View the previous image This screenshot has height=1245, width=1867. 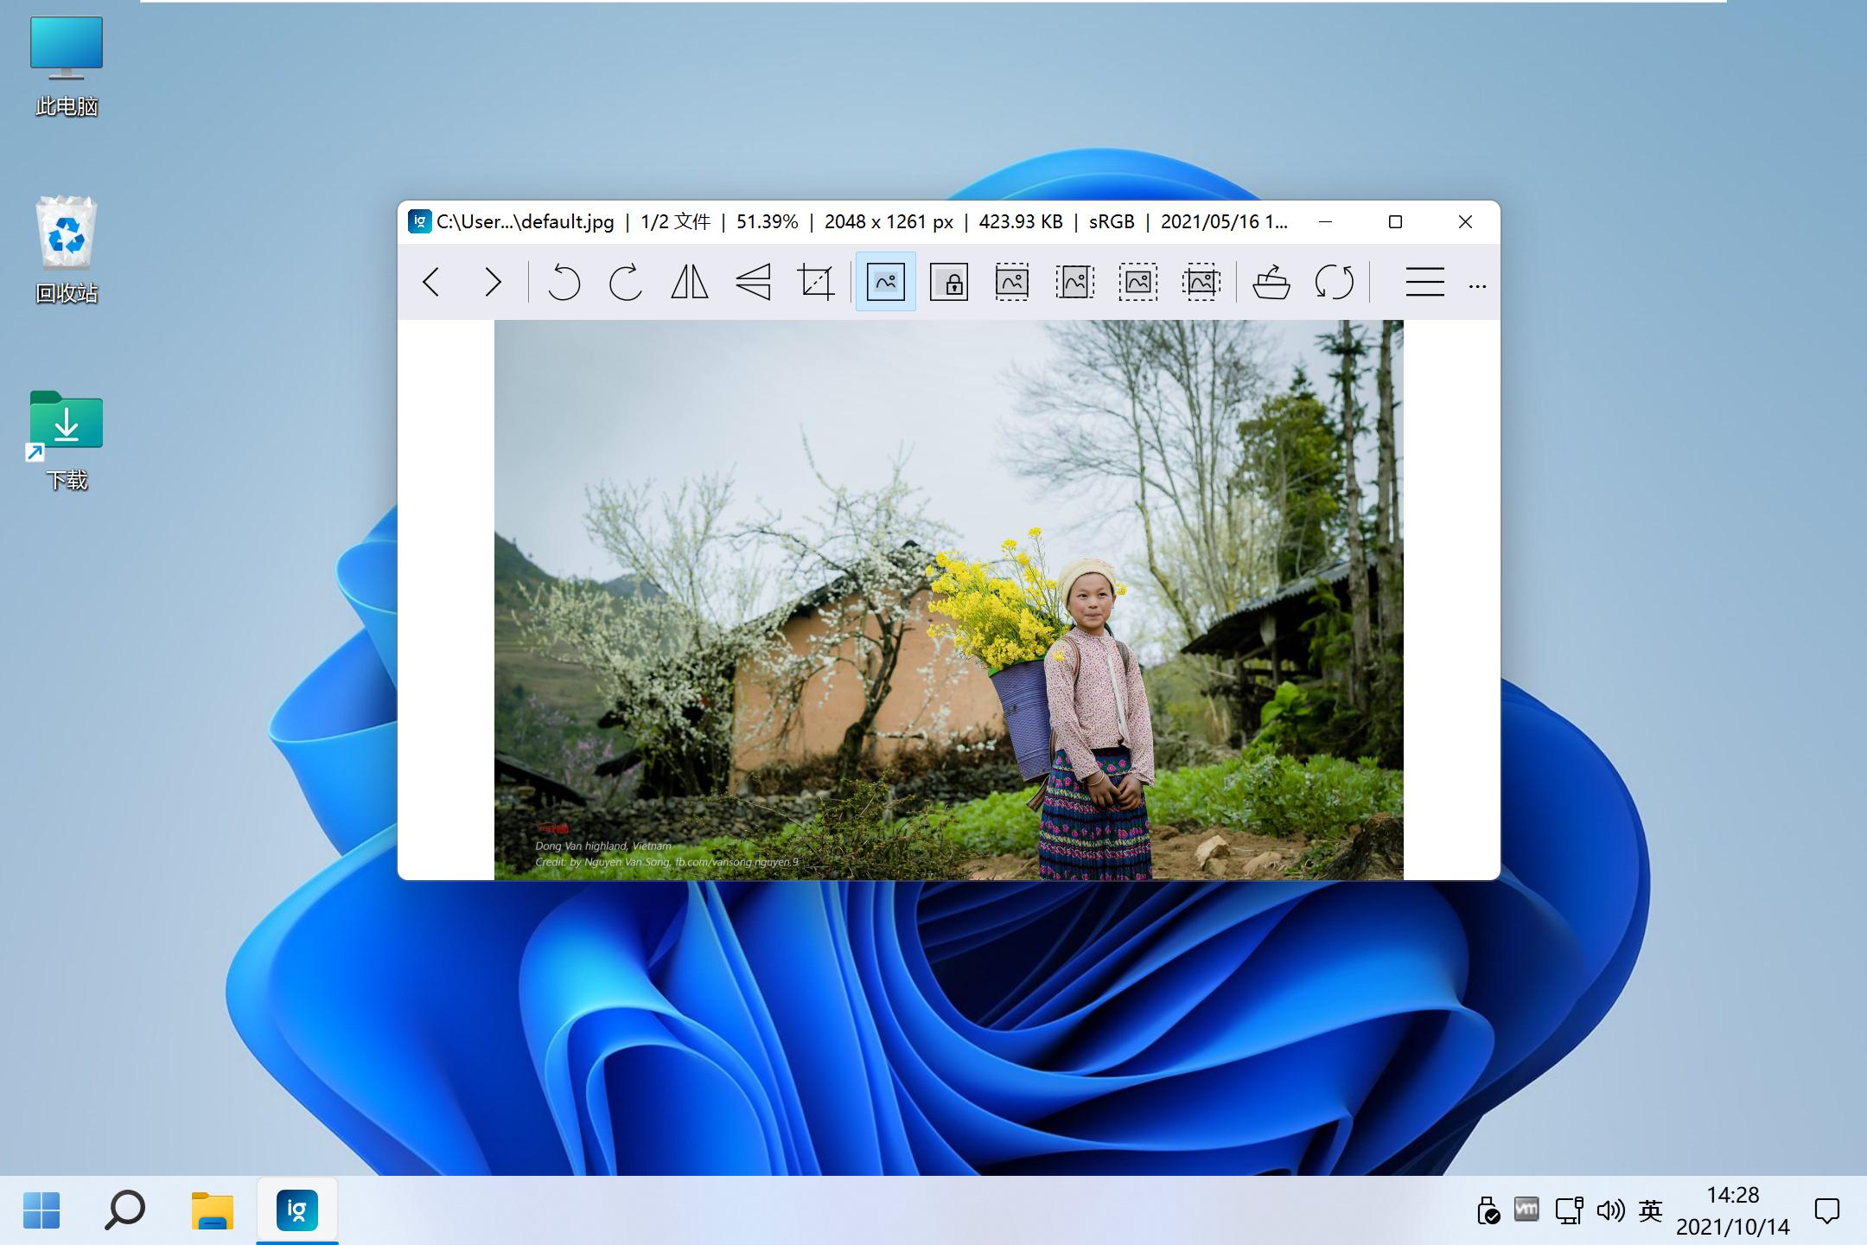tap(432, 282)
